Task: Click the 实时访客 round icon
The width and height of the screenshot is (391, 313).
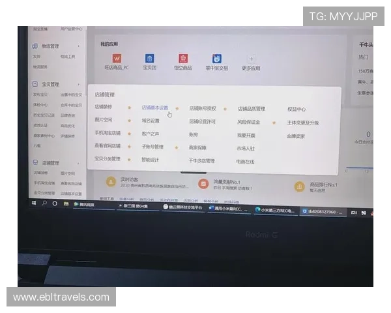Action: coord(111,181)
